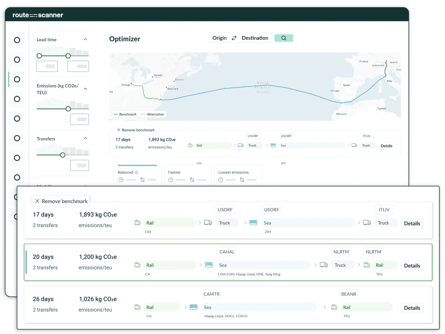Click the Destination field
This screenshot has height=334, width=445.
[255, 38]
